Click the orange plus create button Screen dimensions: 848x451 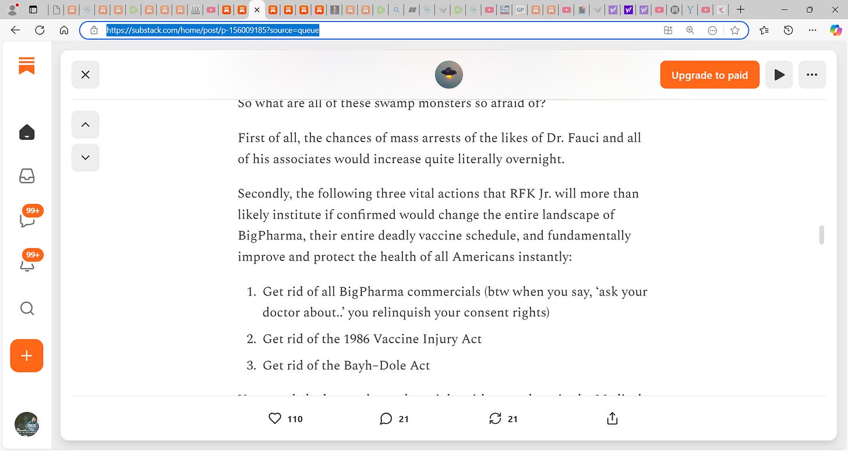coord(27,355)
